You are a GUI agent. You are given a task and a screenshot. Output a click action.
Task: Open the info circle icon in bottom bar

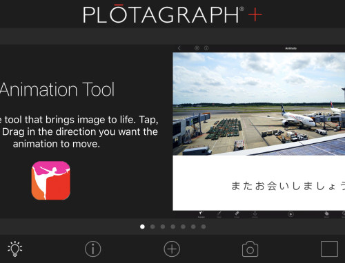pos(93,249)
